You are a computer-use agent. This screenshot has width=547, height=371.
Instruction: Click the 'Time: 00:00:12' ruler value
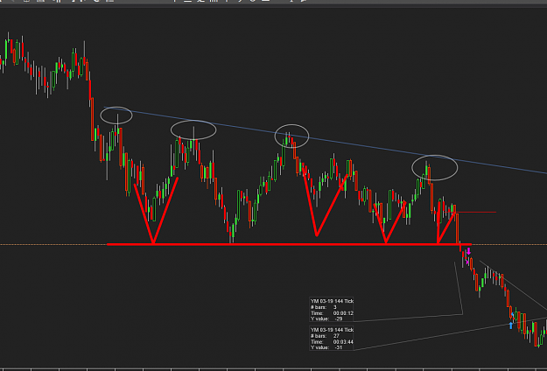tap(332, 313)
